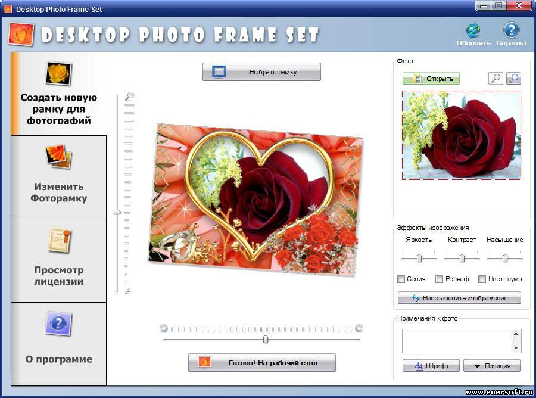Click notes field scroll up arrow
536x398 pixels.
click(x=516, y=334)
